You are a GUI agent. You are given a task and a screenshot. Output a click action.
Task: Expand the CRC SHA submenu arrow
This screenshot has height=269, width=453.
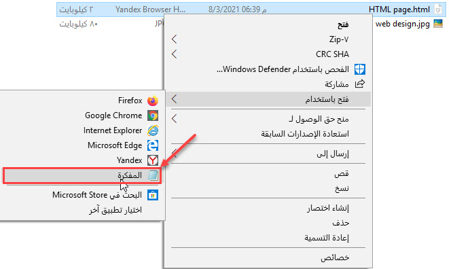[174, 54]
